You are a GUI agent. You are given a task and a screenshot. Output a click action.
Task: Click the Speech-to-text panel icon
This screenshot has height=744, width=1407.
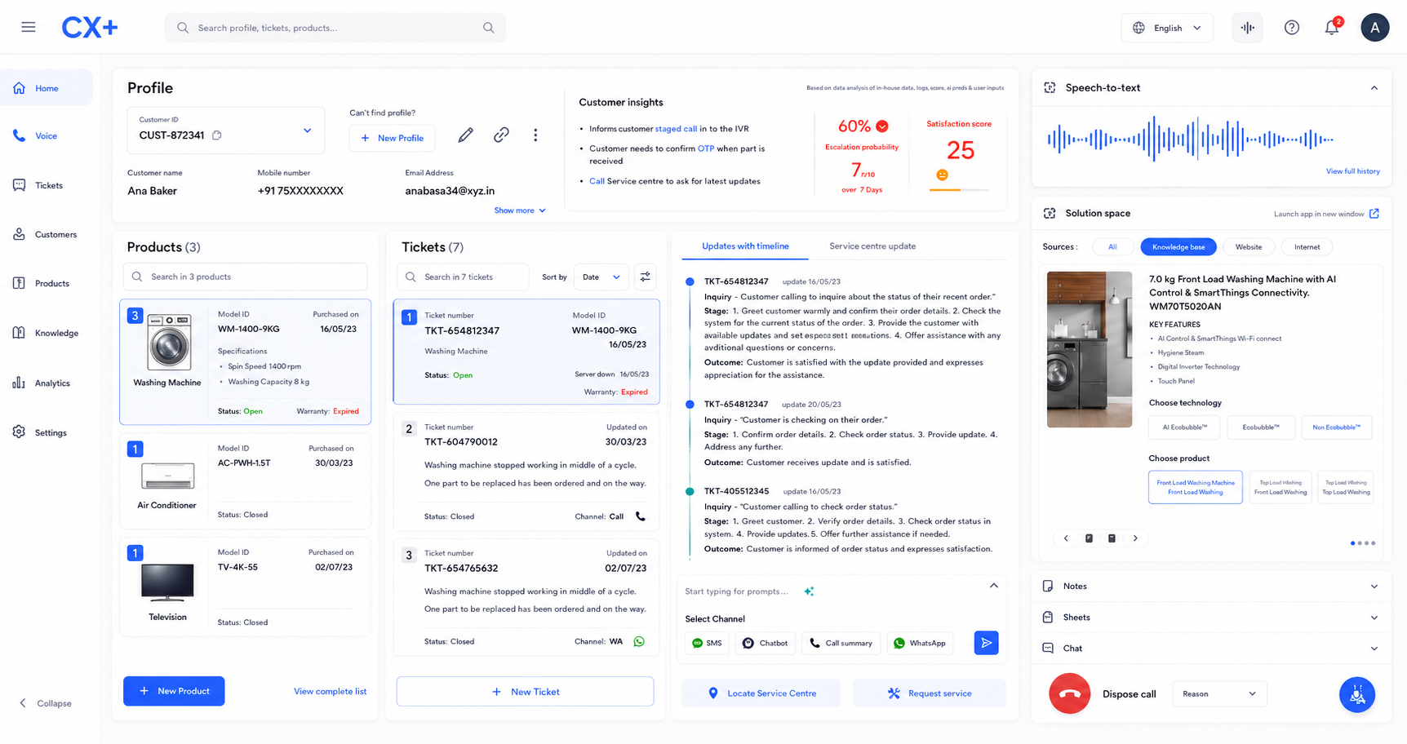[1050, 87]
